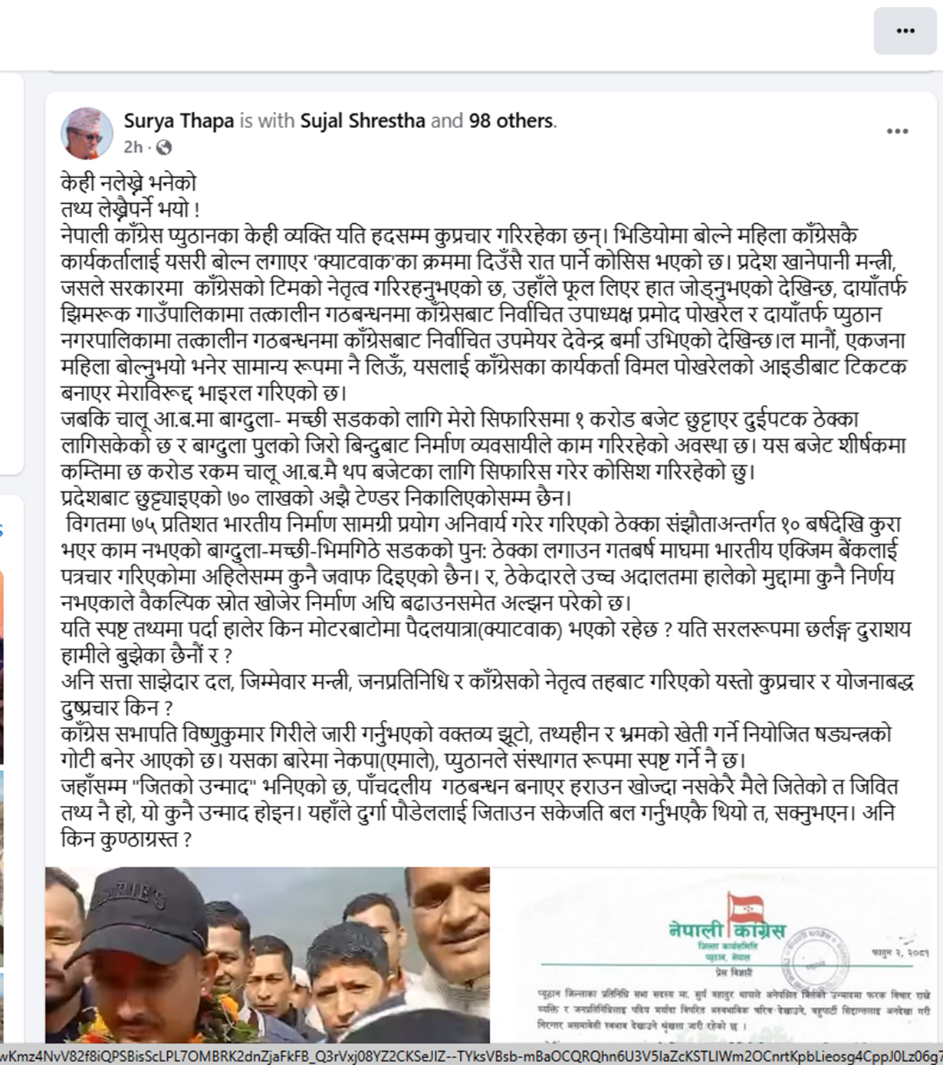Click the first line केही नलेख्ने भनेको of the post
The width and height of the screenshot is (943, 1065).
tap(129, 182)
